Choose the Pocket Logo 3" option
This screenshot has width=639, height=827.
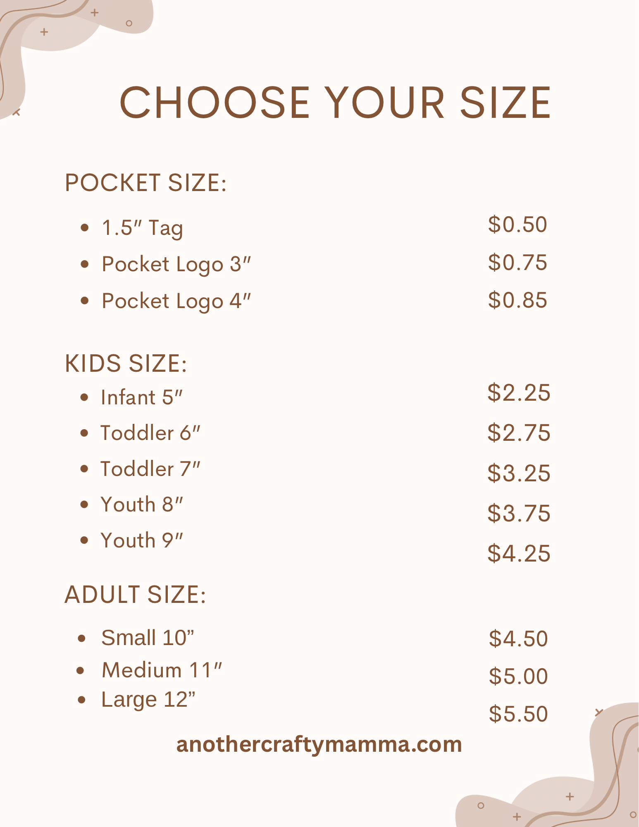pos(176,264)
